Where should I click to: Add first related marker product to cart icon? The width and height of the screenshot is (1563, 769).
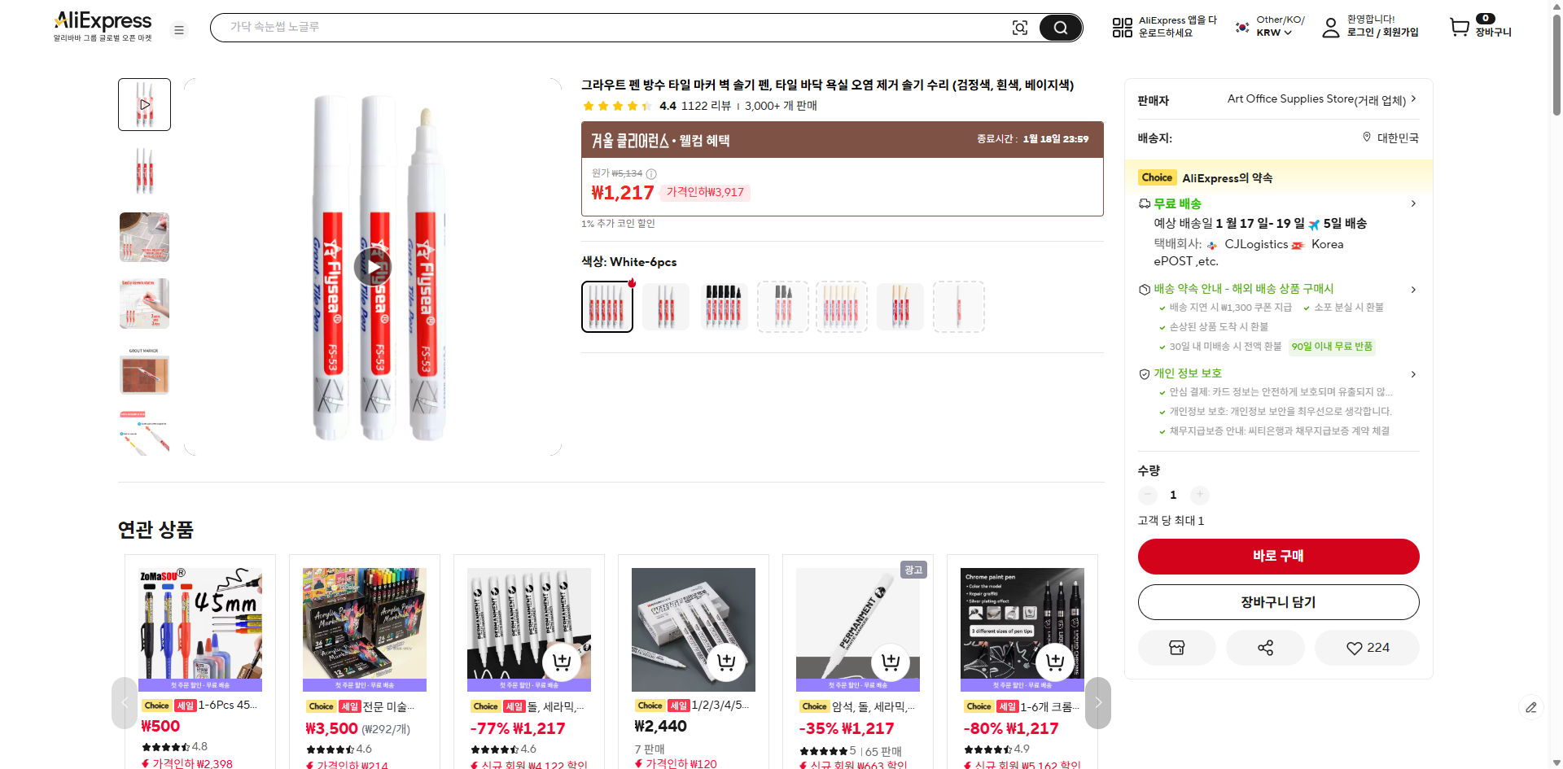point(561,662)
